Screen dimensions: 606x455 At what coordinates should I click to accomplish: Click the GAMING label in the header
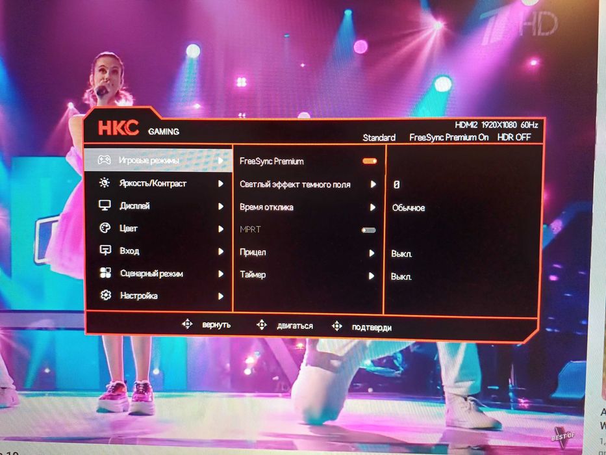164,131
